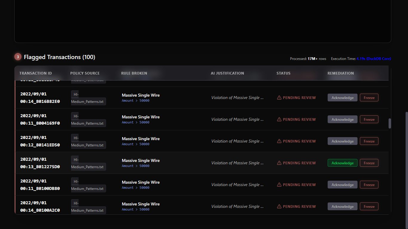Click warning icon in row 00:13_8012275D0

pos(279,163)
